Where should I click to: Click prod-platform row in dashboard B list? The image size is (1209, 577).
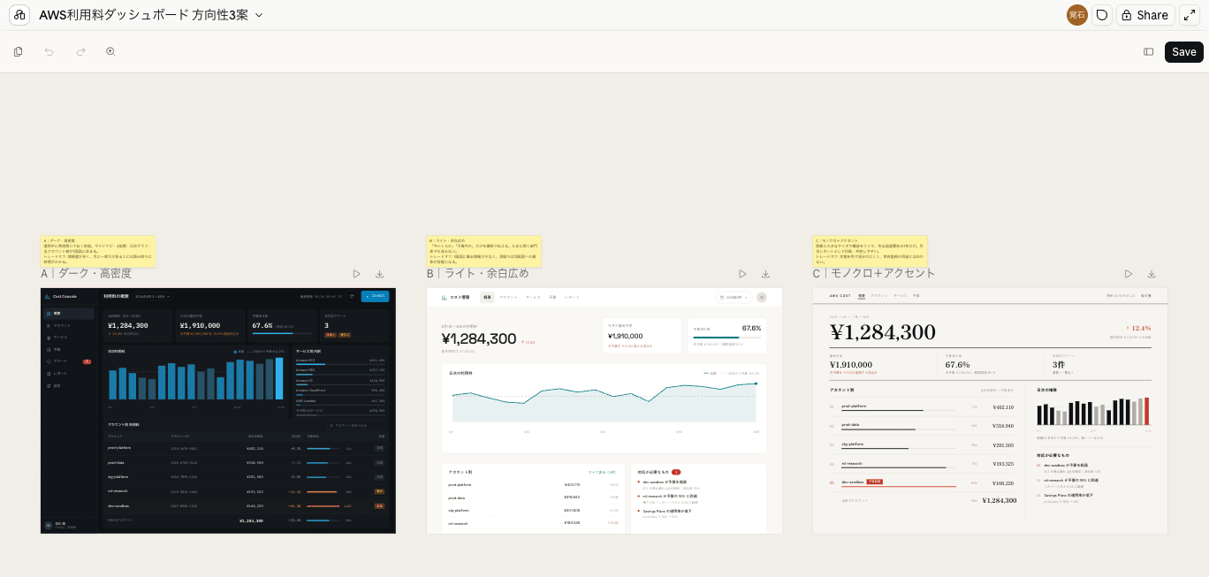tap(533, 484)
